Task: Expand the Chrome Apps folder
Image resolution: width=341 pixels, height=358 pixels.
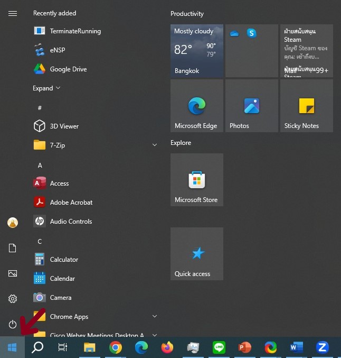Action: 155,316
